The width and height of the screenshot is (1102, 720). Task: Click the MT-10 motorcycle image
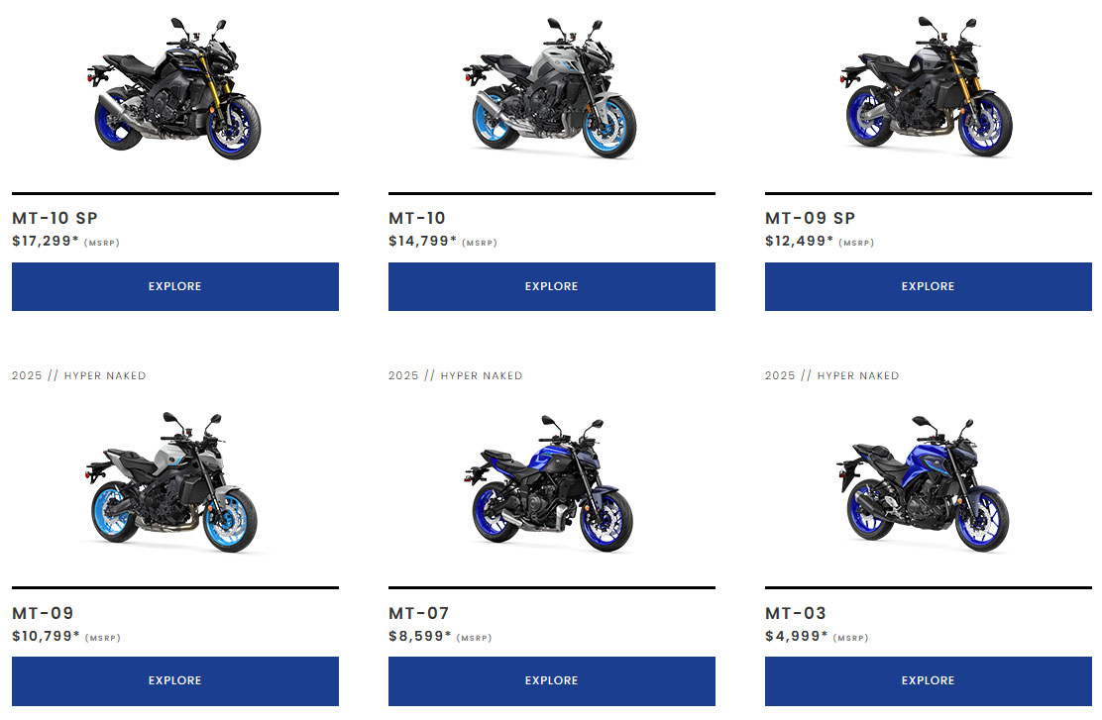[550, 88]
